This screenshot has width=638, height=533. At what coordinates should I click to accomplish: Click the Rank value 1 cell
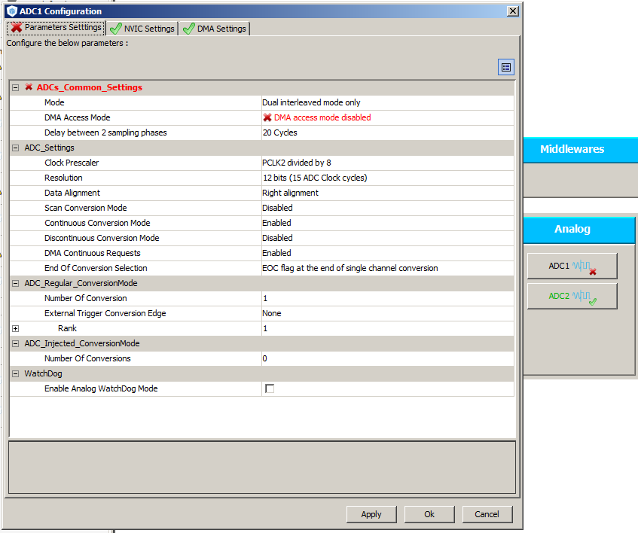click(388, 328)
